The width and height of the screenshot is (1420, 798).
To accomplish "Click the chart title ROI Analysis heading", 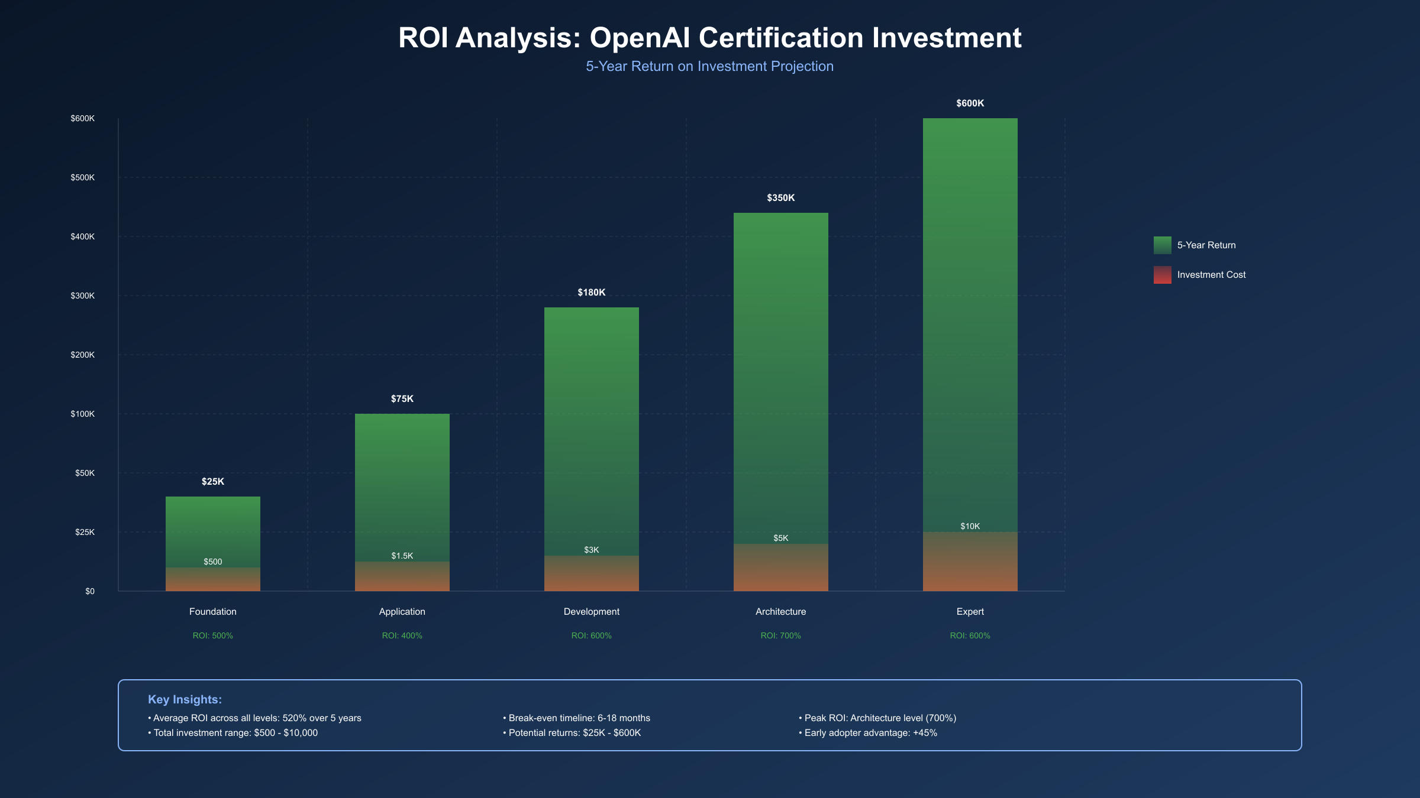I will [710, 38].
